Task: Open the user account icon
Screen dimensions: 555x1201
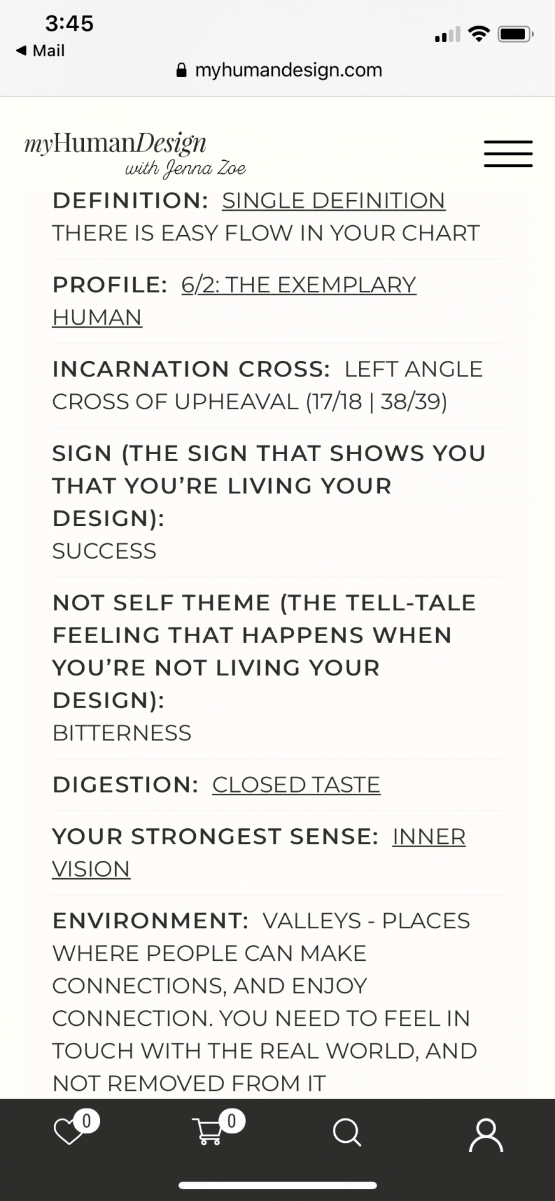Action: point(486,1135)
